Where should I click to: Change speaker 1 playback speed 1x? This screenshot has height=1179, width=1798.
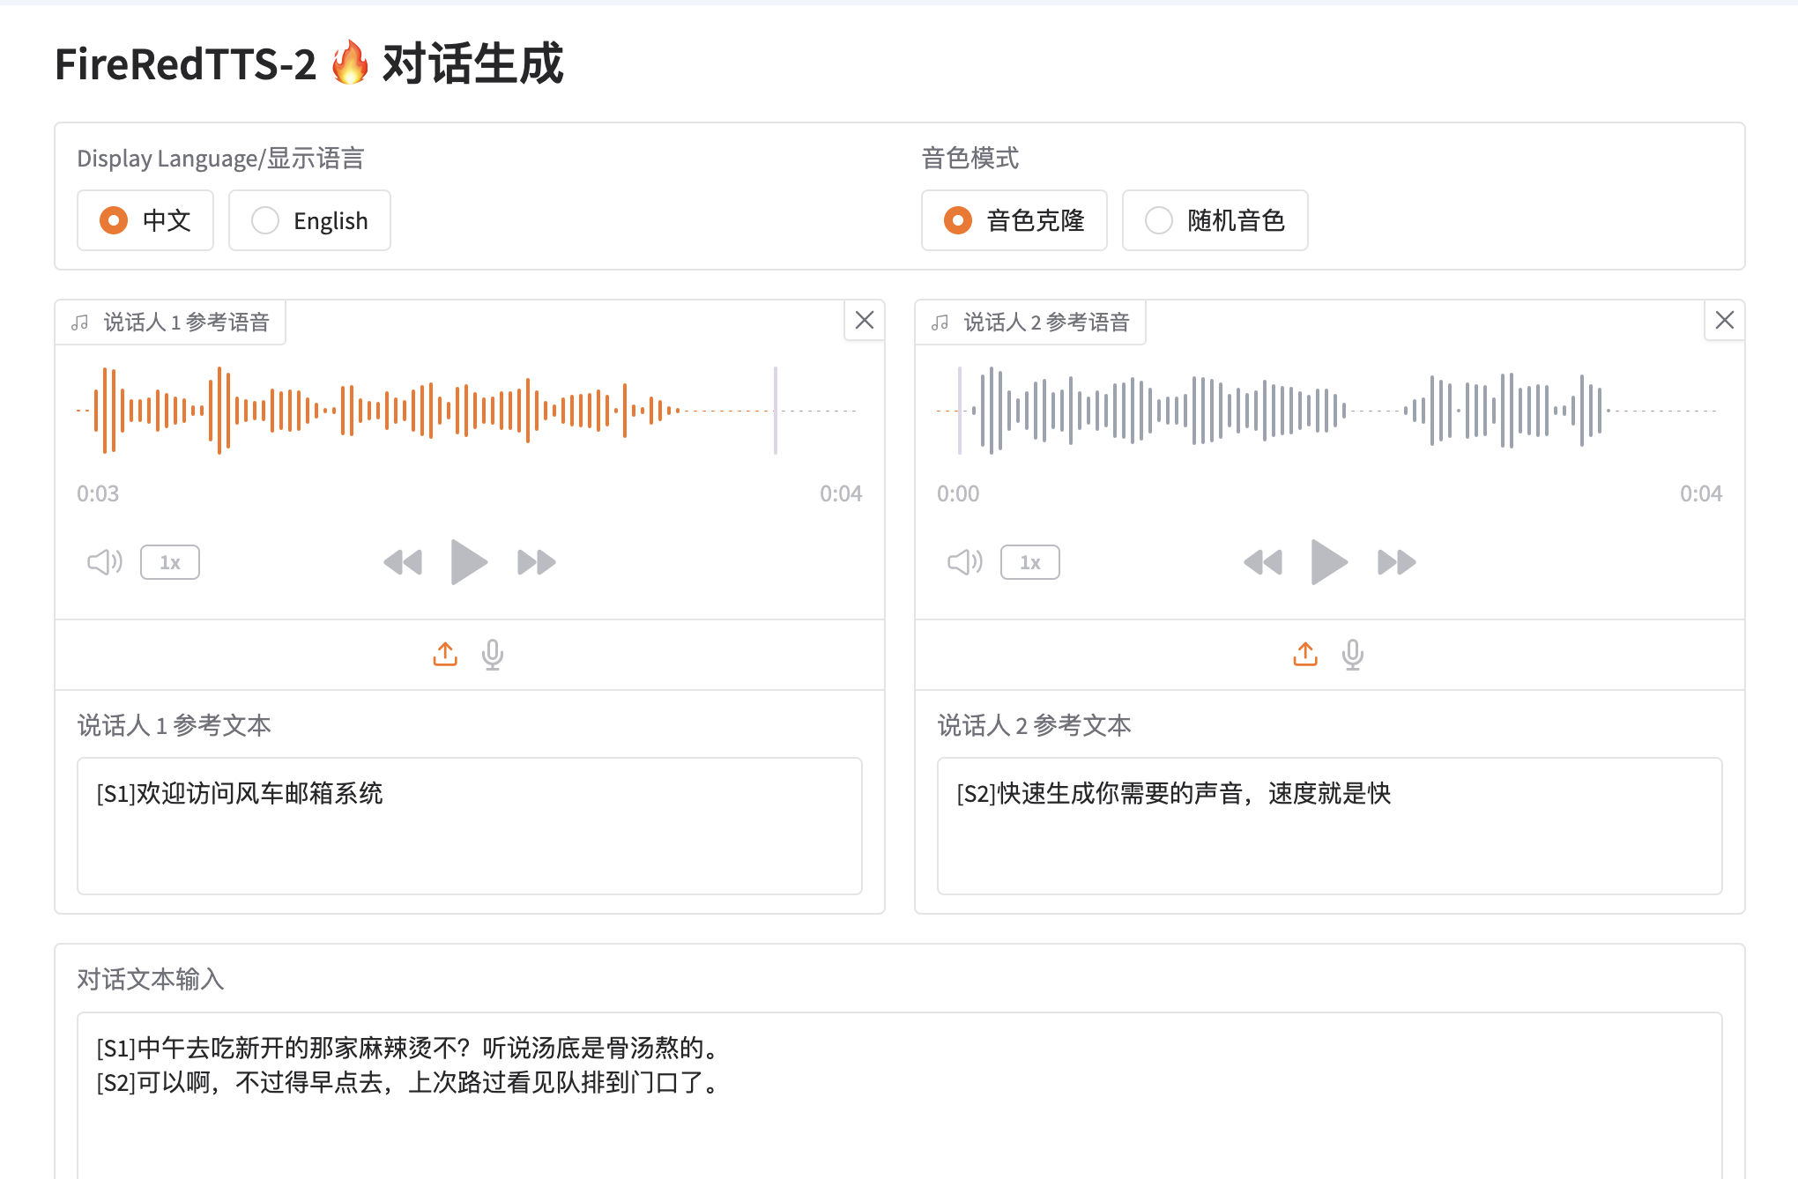coord(170,562)
